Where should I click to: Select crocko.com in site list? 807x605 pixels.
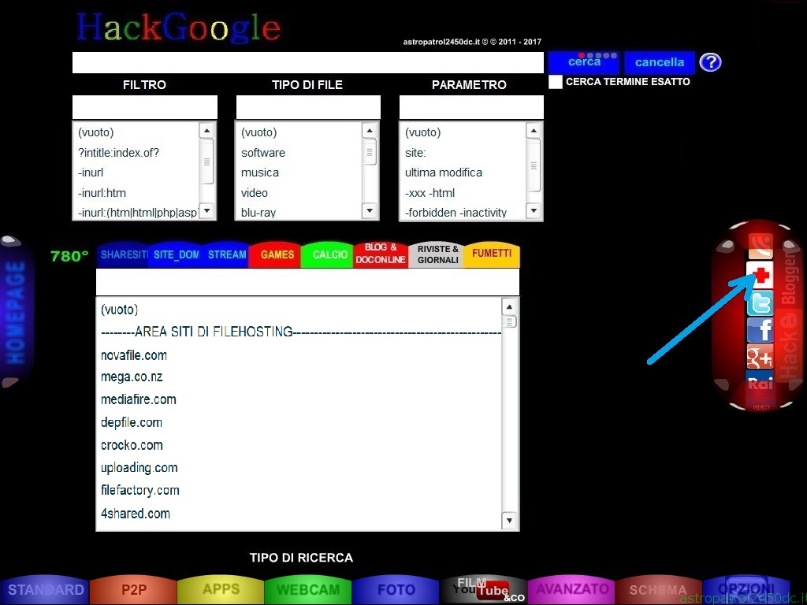132,445
